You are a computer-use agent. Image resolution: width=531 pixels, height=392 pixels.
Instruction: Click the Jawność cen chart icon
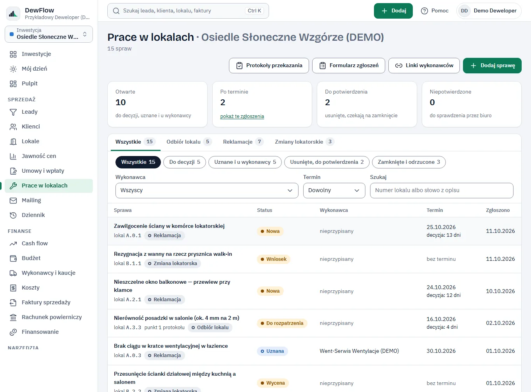[x=13, y=156]
